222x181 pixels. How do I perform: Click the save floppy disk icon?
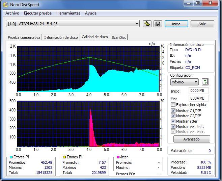(157, 24)
